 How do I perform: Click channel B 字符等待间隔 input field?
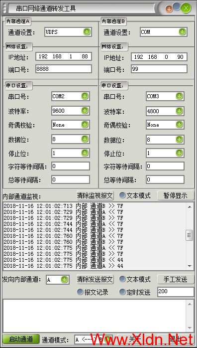pyautogui.click(x=165, y=166)
